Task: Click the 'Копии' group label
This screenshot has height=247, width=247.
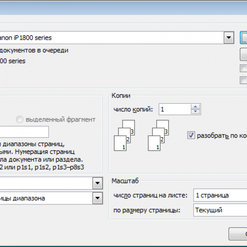Action: [x=121, y=96]
